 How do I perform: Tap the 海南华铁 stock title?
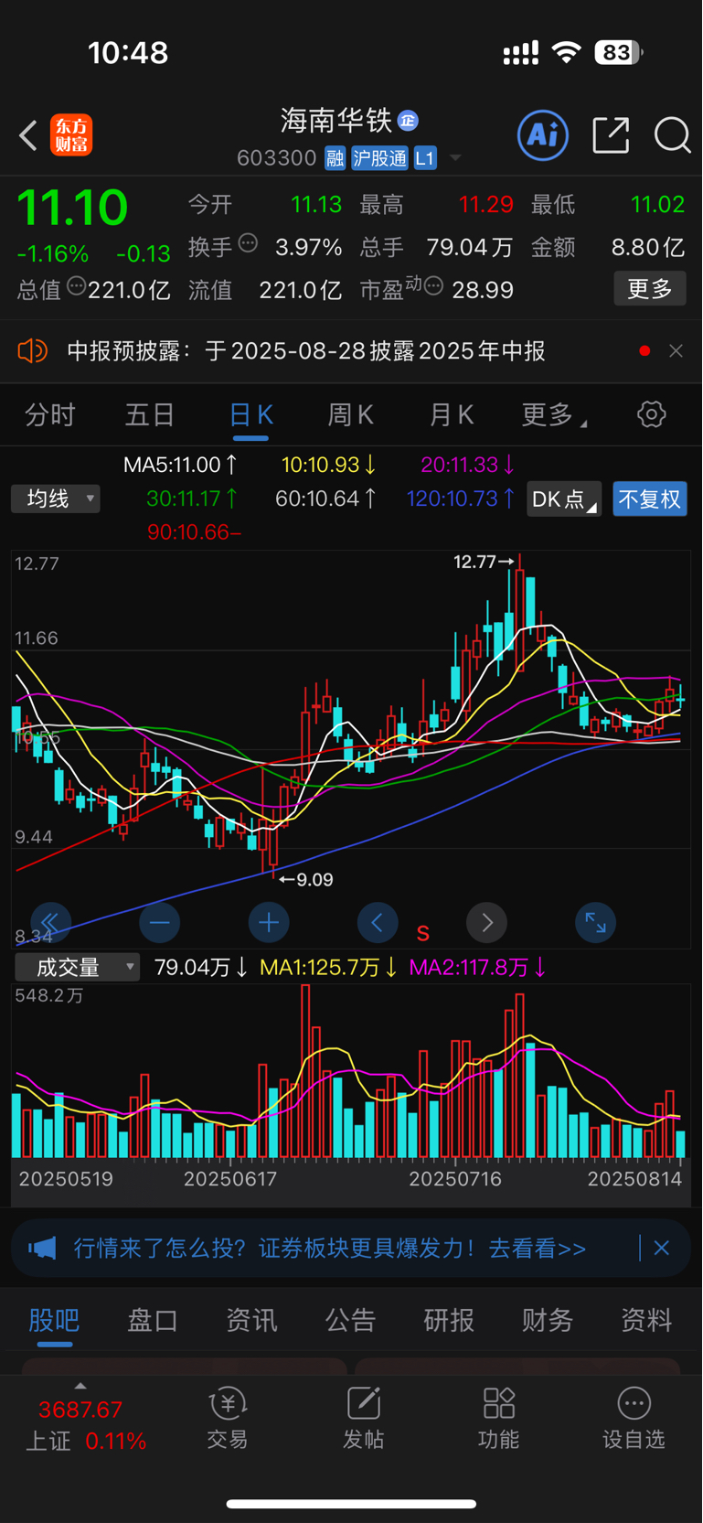pos(336,121)
